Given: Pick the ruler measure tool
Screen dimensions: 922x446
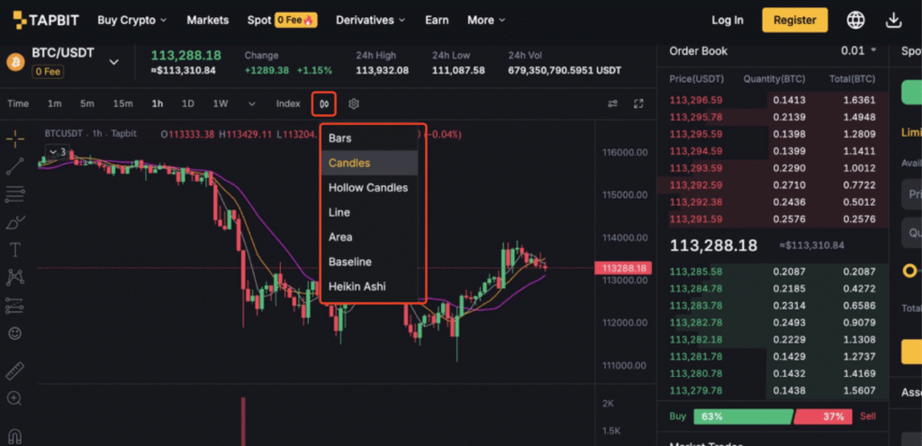Looking at the screenshot, I should (x=14, y=371).
